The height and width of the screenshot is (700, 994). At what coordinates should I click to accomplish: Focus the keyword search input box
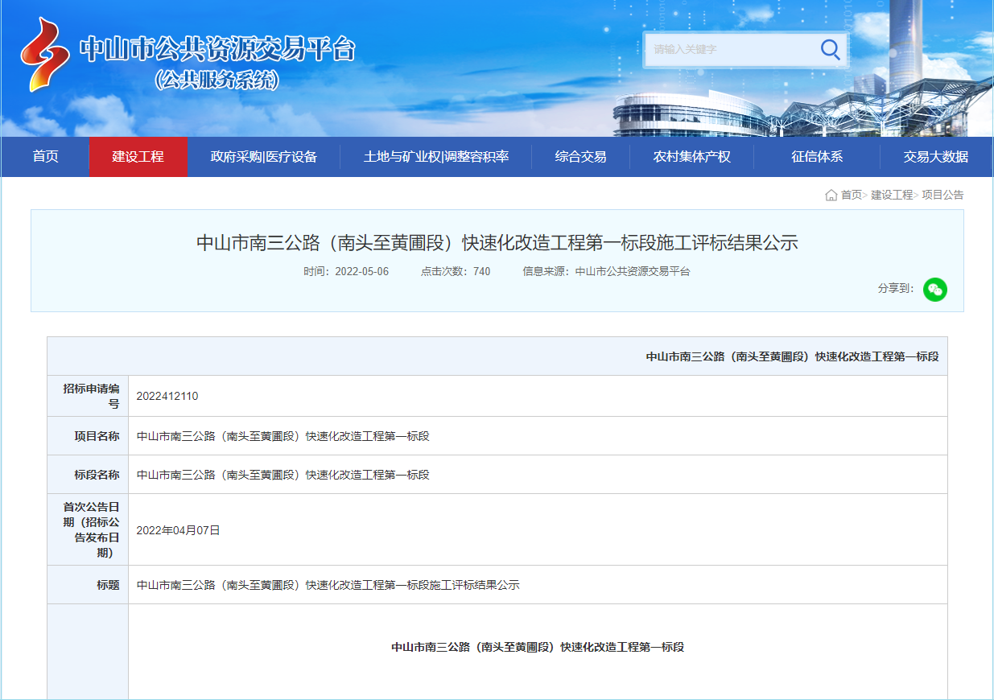(728, 50)
